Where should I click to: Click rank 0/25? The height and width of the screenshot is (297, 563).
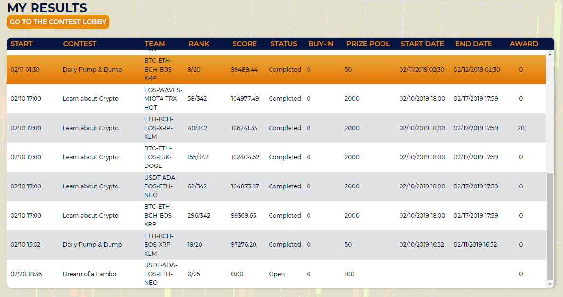click(x=194, y=274)
